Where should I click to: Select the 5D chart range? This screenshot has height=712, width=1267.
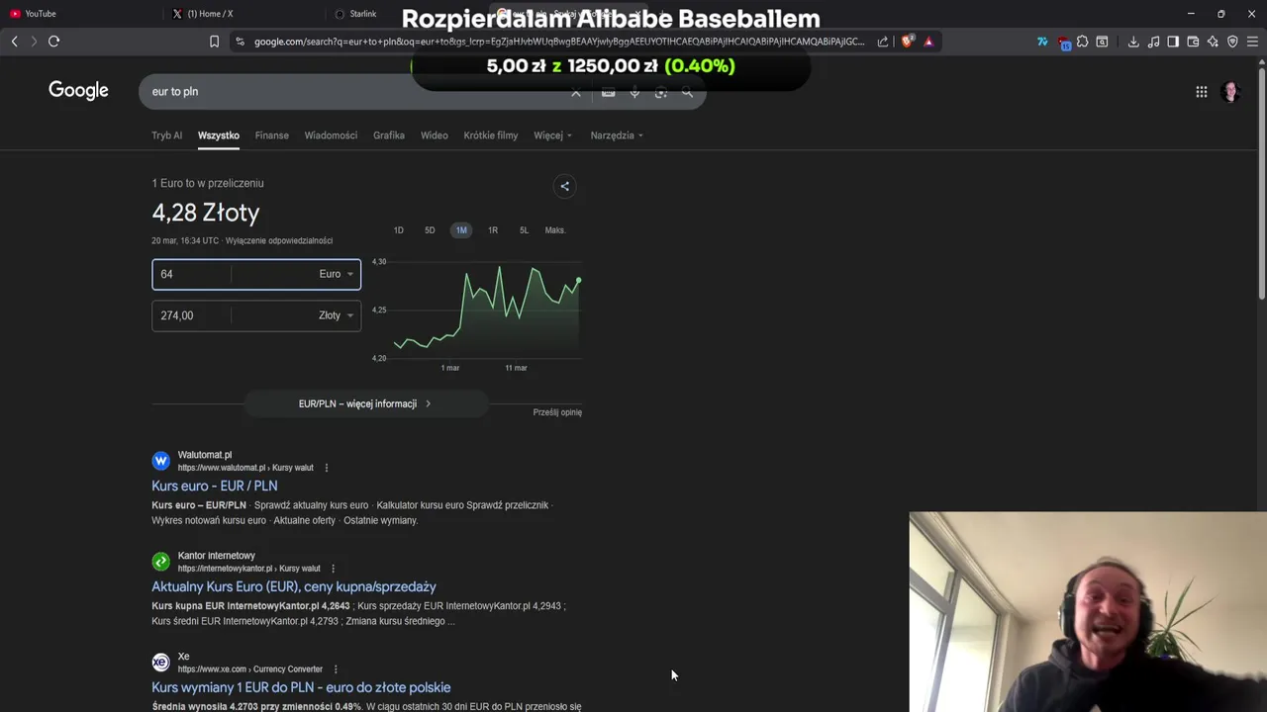point(430,230)
